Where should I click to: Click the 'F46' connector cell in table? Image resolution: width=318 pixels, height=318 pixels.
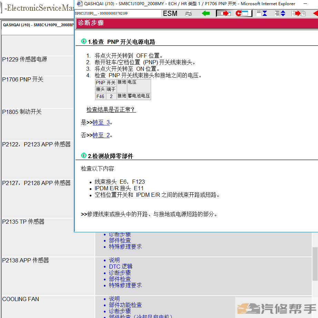point(100,96)
